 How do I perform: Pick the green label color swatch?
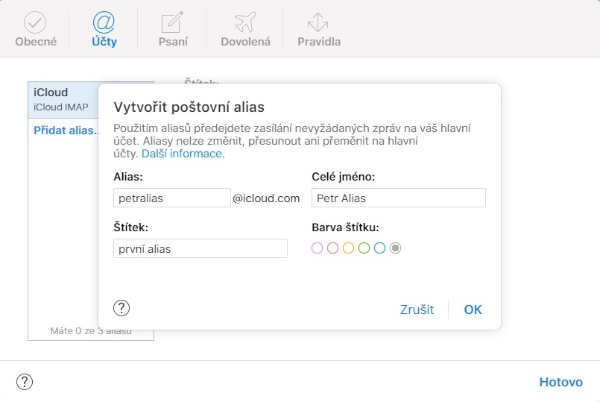[x=364, y=248]
